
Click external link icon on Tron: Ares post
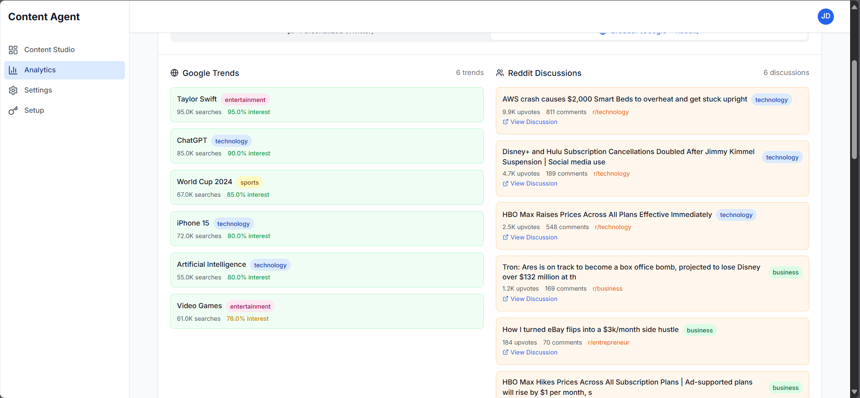505,299
